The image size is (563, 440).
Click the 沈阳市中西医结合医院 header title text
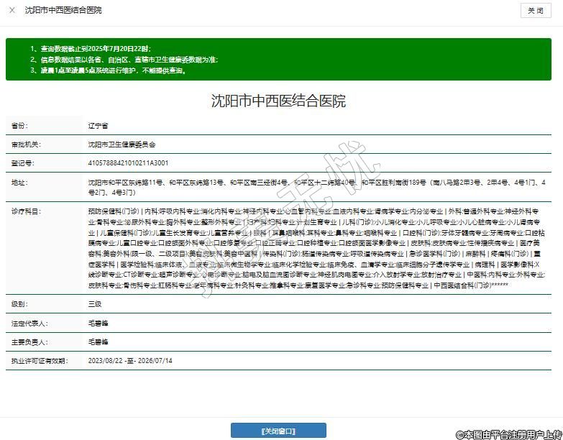(63, 10)
